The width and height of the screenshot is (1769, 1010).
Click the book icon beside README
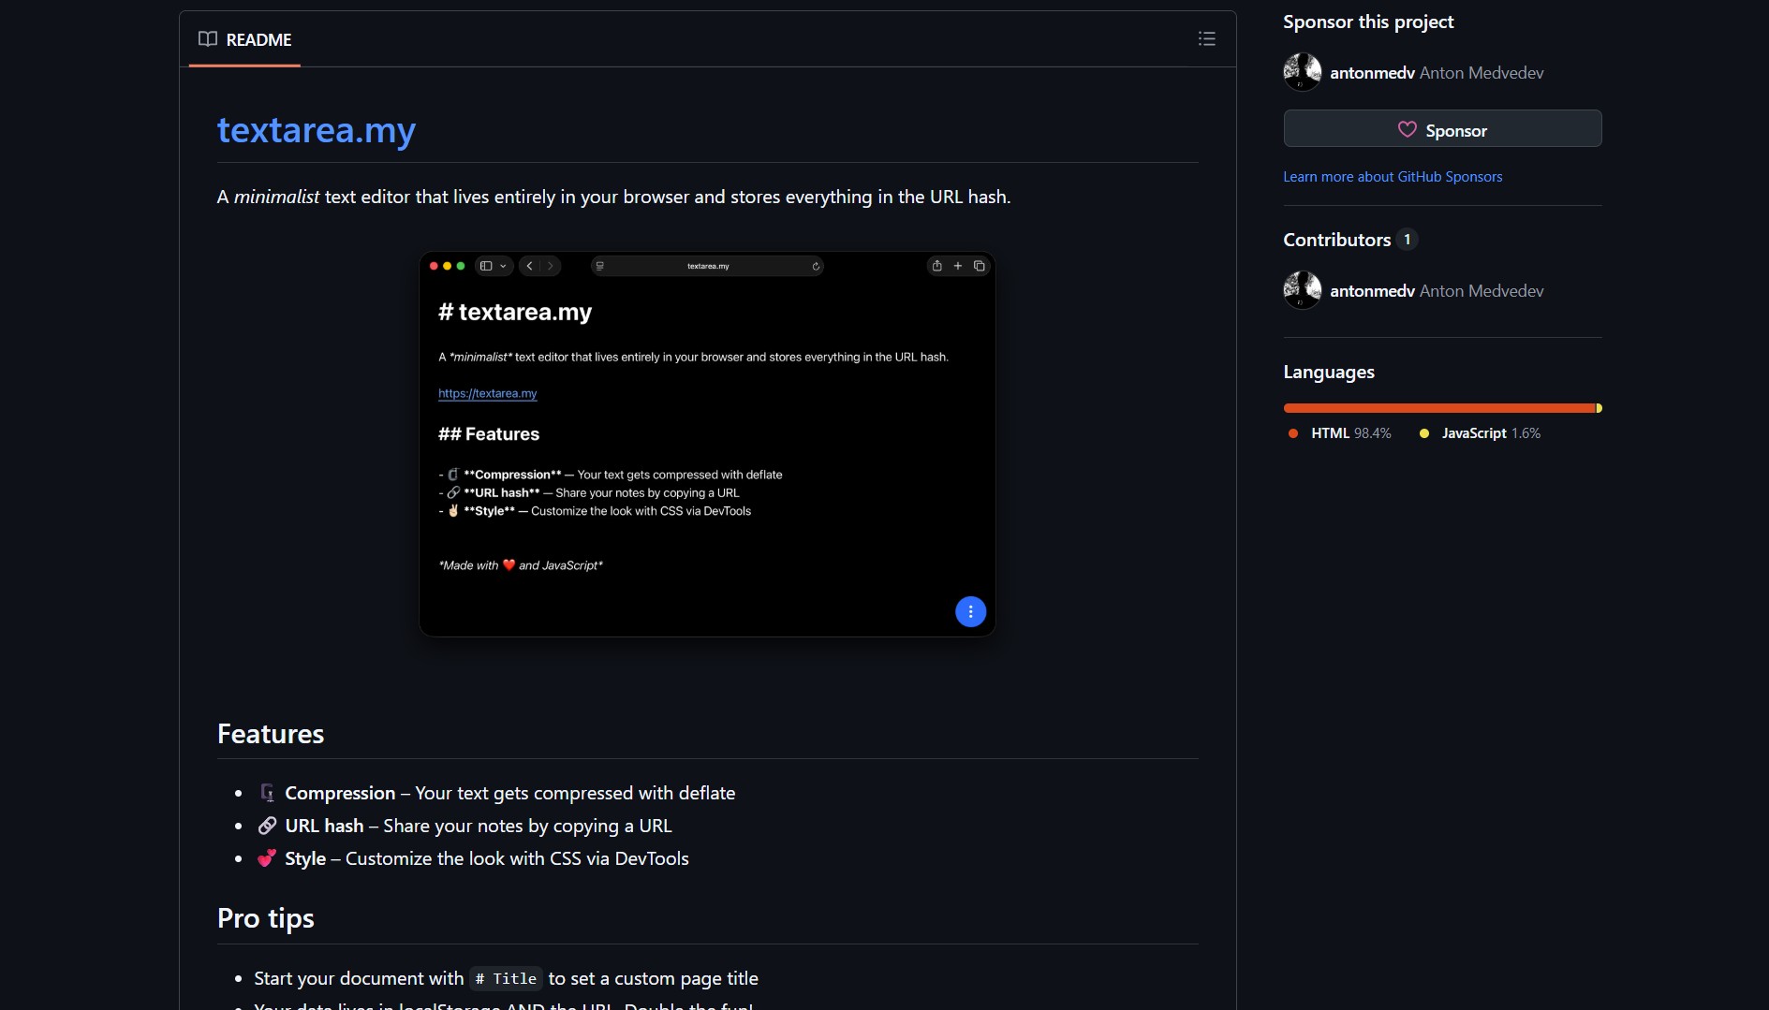[207, 39]
